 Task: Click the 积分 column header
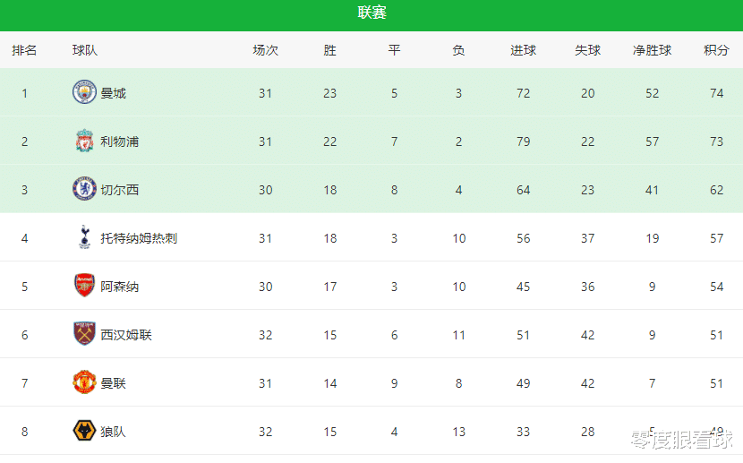[716, 50]
